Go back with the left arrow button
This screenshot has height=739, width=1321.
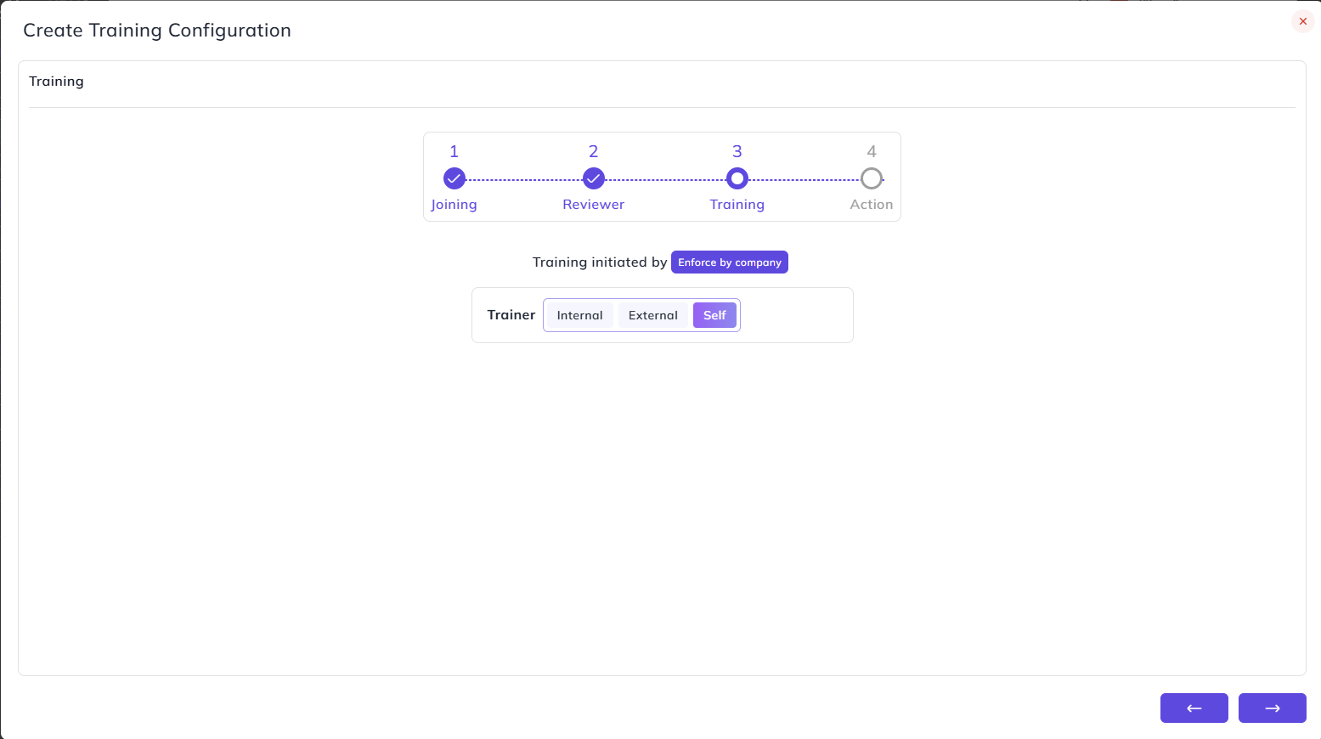pos(1194,708)
